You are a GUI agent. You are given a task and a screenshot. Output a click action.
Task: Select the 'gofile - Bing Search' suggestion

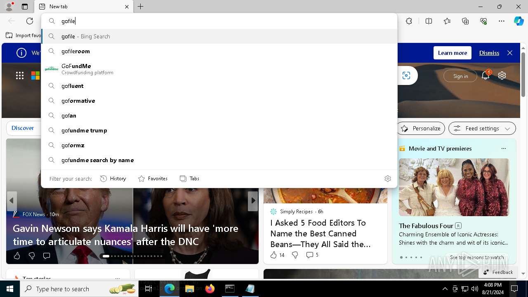coord(219,36)
